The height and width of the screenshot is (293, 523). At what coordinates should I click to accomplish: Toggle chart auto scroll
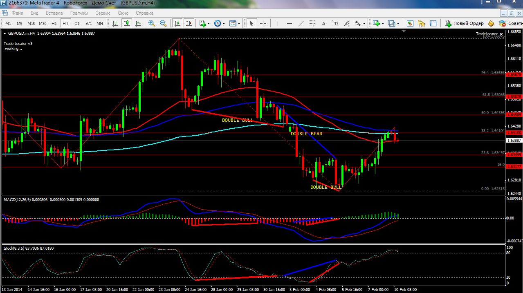[x=177, y=23]
